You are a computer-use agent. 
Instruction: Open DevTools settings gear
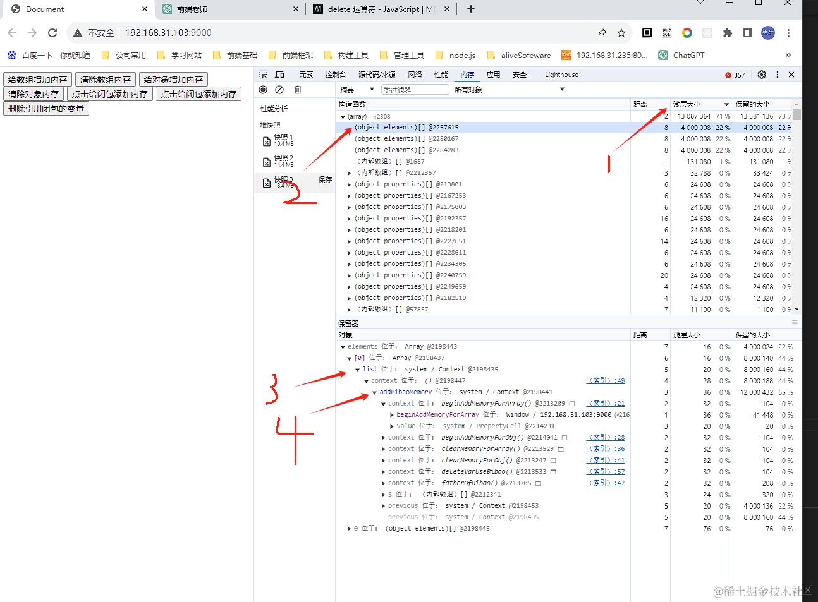pyautogui.click(x=762, y=75)
